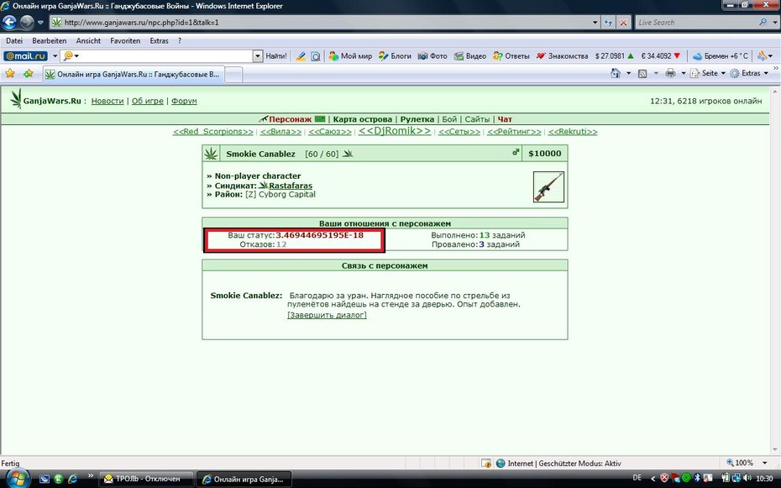Open the Extras menu in the menu bar
The width and height of the screenshot is (781, 488).
tap(159, 41)
